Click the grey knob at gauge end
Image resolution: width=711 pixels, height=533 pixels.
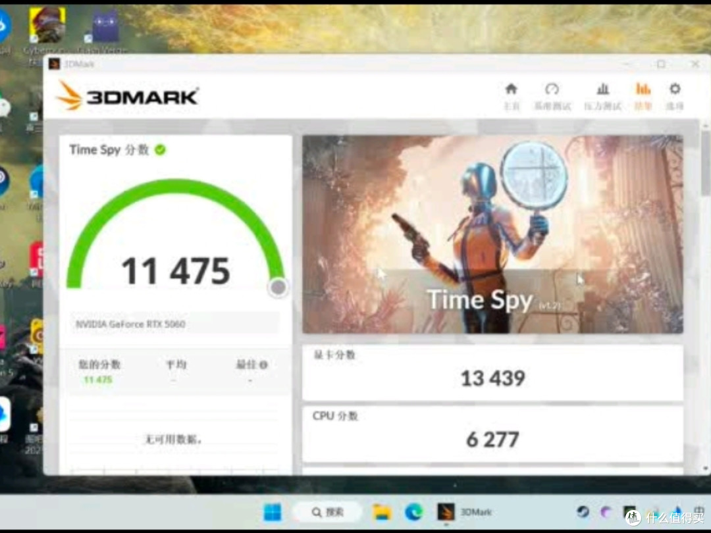click(278, 287)
